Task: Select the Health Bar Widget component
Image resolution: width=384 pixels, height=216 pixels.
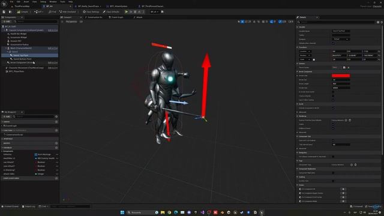Action: pos(19,34)
